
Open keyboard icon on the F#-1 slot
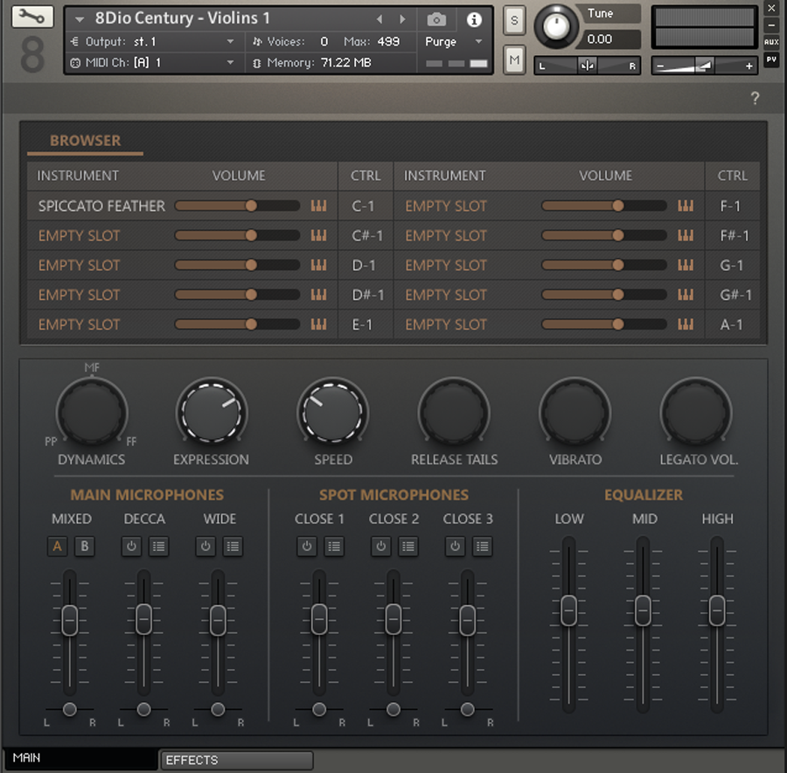[x=685, y=235]
